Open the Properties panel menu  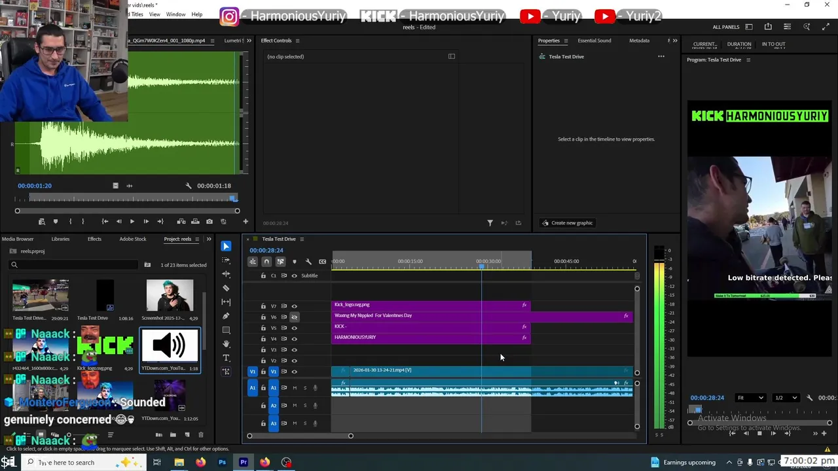pyautogui.click(x=566, y=41)
